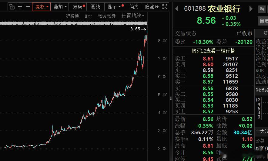The height and width of the screenshot is (161, 268).
Task: Click the 自选 watchlist button
Action: point(263,21)
